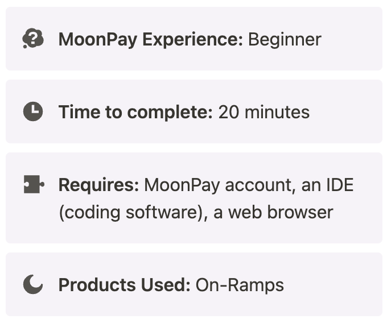Click the "a web browser" requirement text
This screenshot has height=323, width=387.
pyautogui.click(x=274, y=212)
